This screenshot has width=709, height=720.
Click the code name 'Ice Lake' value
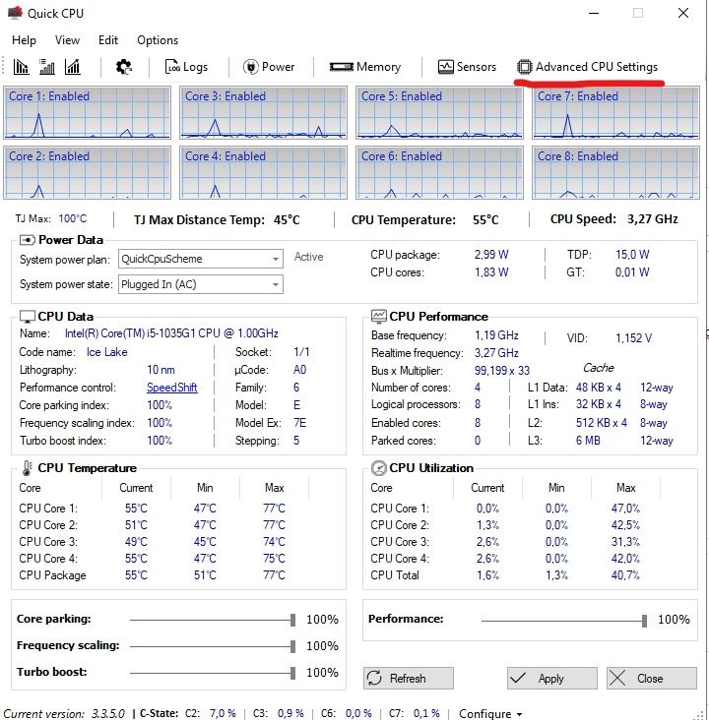106,352
